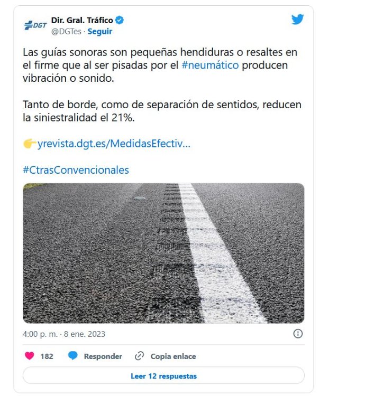Click the 182 likes count

(x=47, y=356)
